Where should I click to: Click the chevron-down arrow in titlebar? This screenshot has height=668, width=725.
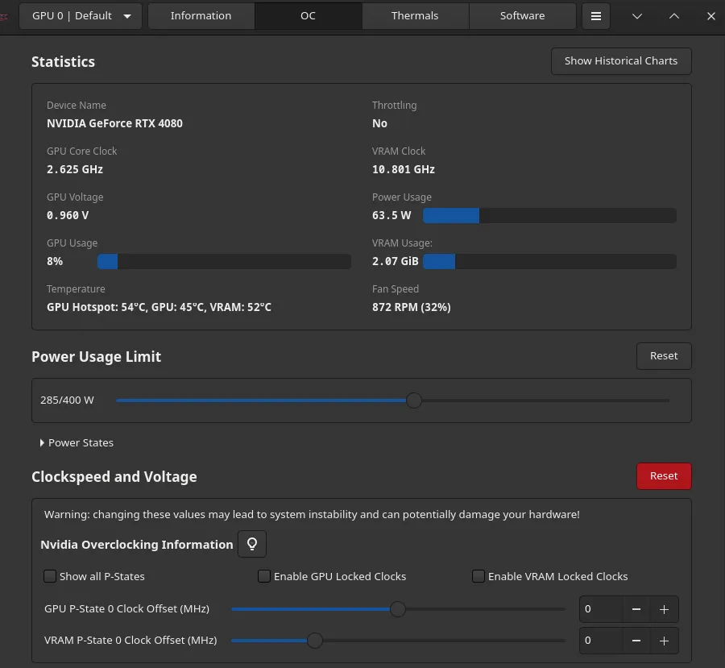(x=636, y=15)
